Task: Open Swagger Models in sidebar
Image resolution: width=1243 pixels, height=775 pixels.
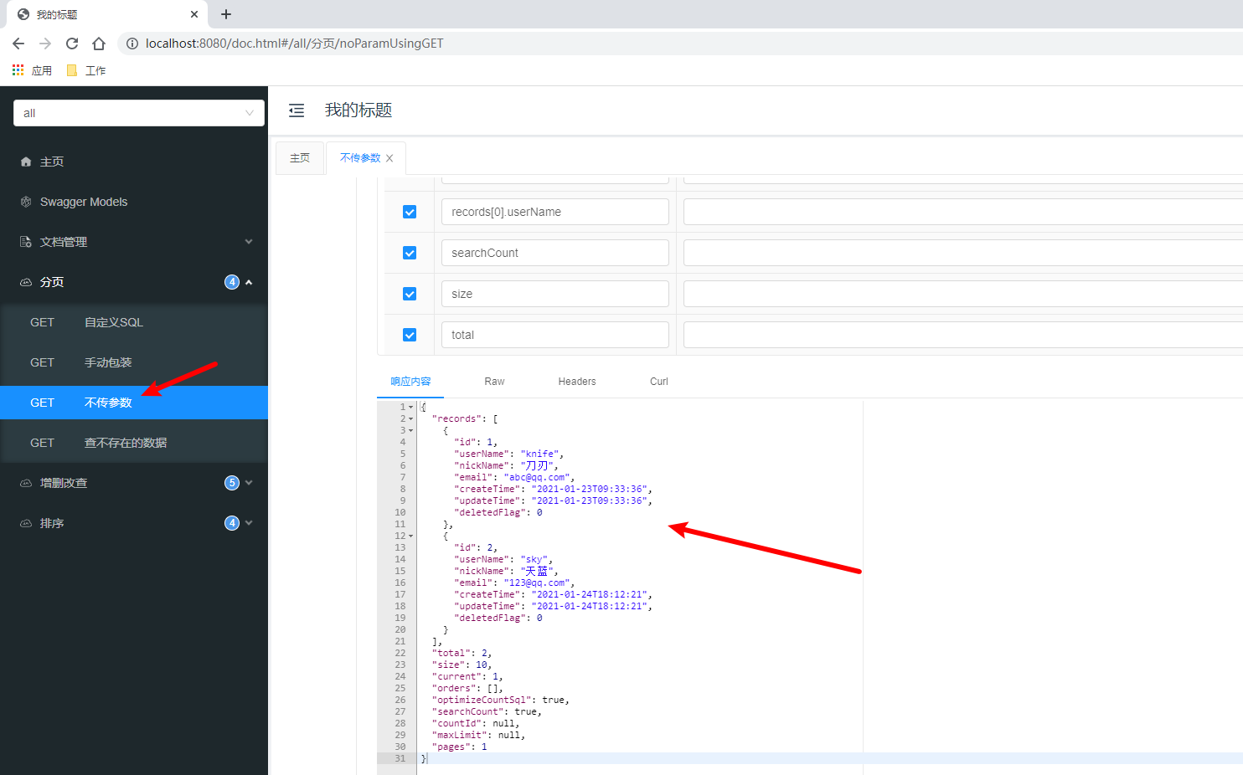Action: tap(84, 202)
